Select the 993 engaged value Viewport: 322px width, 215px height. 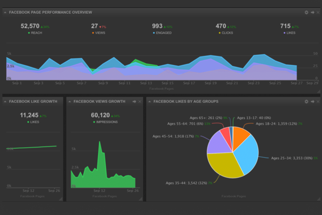pyautogui.click(x=157, y=26)
